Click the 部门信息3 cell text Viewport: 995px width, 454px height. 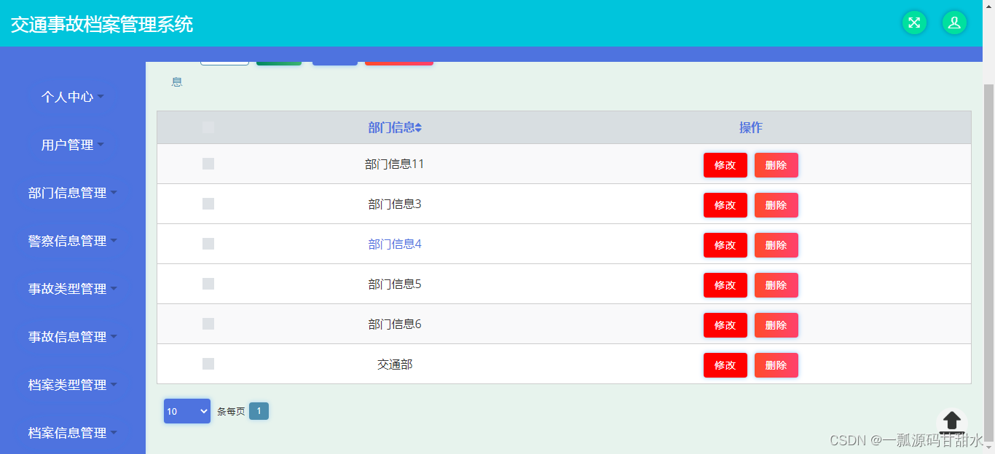point(395,204)
